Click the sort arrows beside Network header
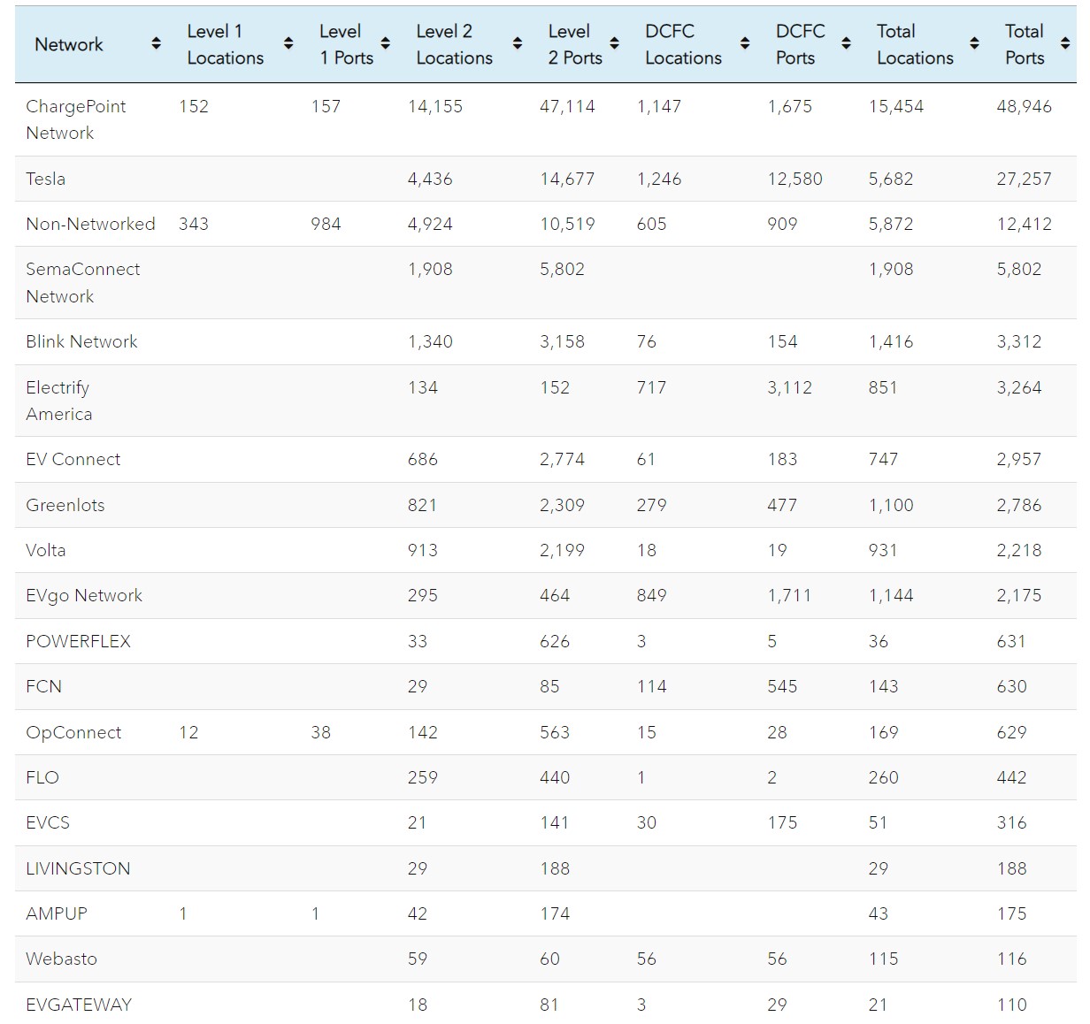1090x1024 pixels. (x=156, y=44)
